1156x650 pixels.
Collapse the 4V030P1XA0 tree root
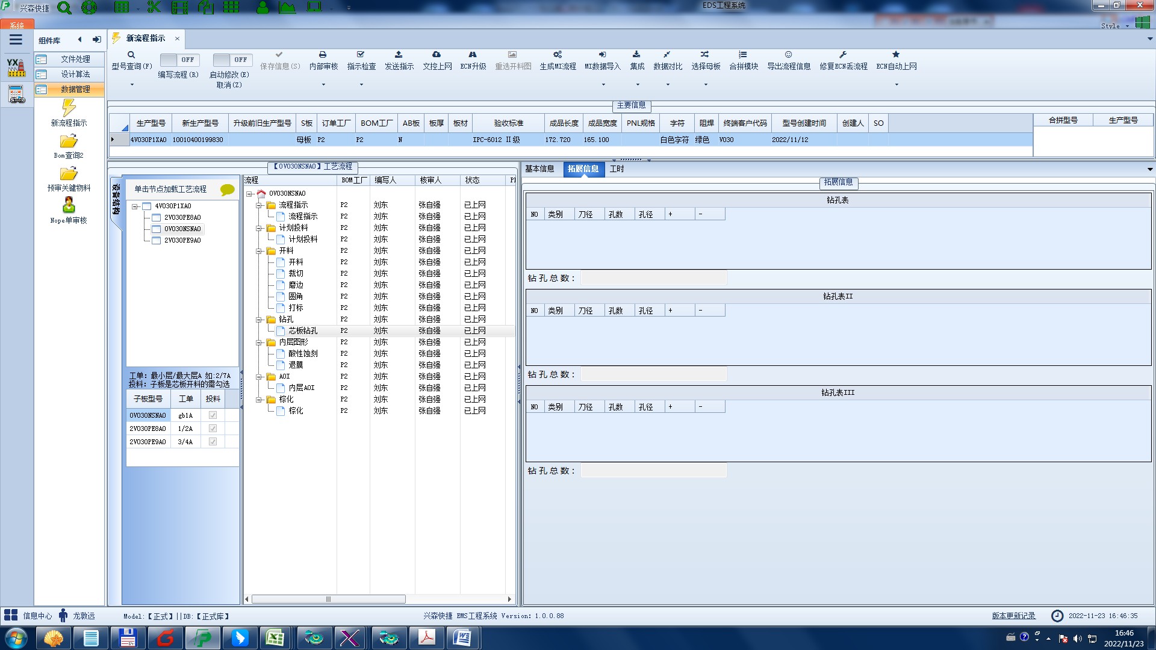pyautogui.click(x=135, y=206)
